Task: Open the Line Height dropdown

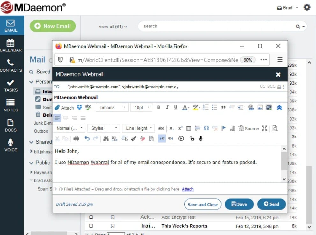Action: (x=138, y=128)
